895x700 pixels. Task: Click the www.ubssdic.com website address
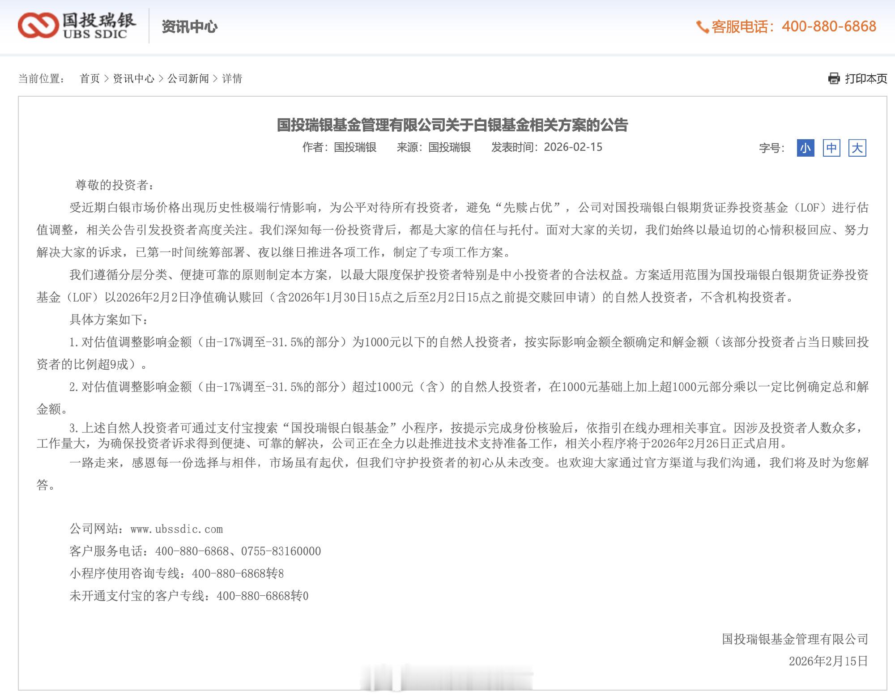coord(176,529)
